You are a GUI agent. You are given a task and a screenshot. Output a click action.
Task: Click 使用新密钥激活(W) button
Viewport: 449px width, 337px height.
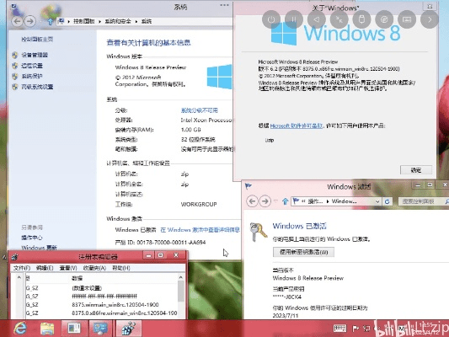(303, 252)
